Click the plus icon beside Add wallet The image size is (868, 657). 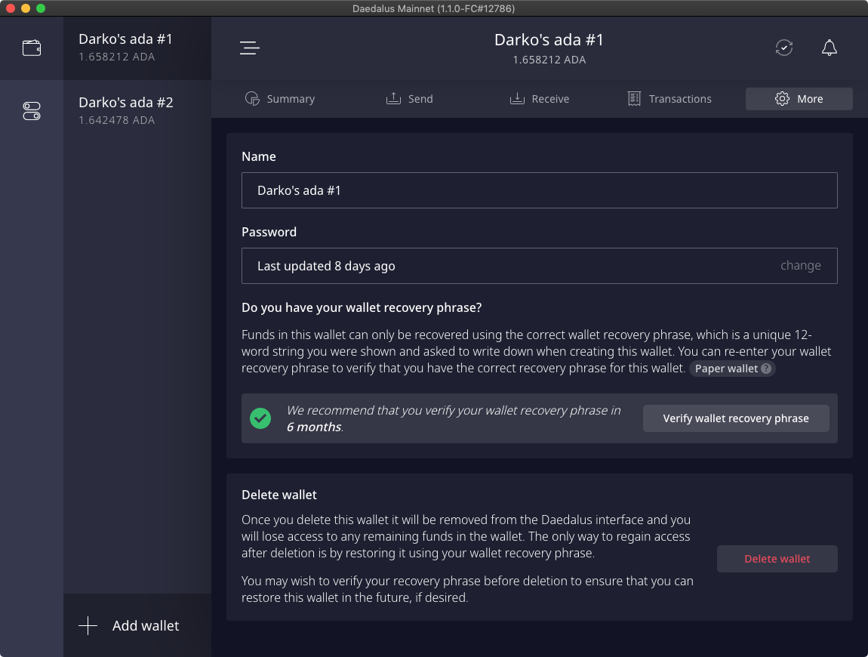88,625
